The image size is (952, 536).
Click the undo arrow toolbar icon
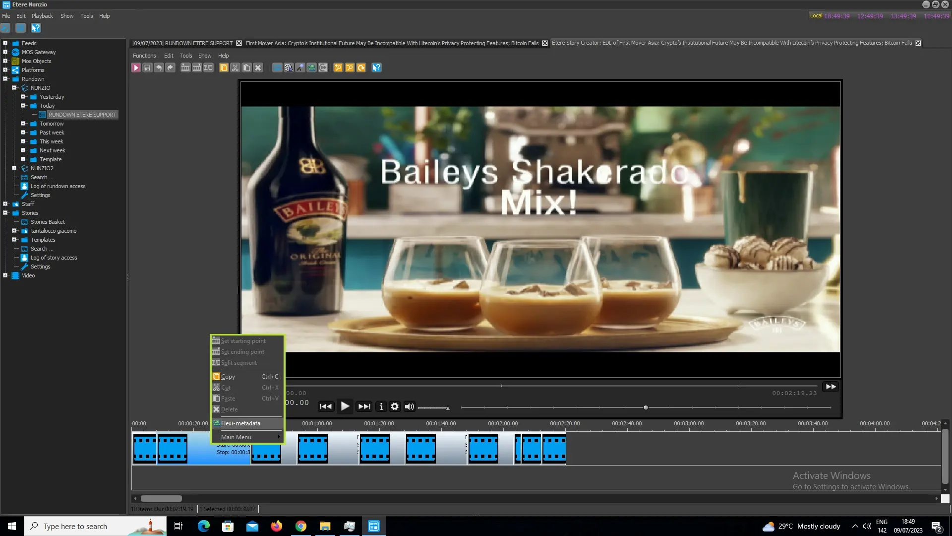click(x=159, y=68)
